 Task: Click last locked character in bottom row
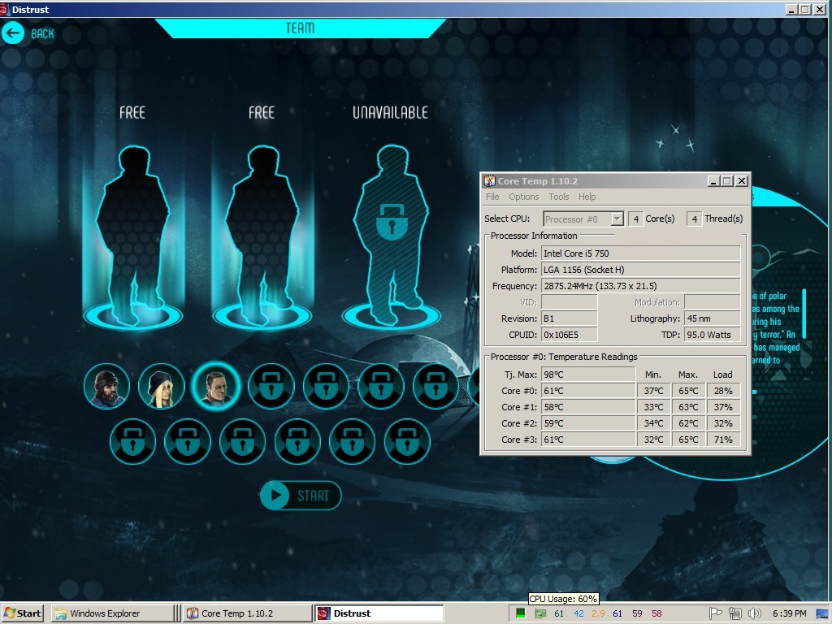coord(407,441)
